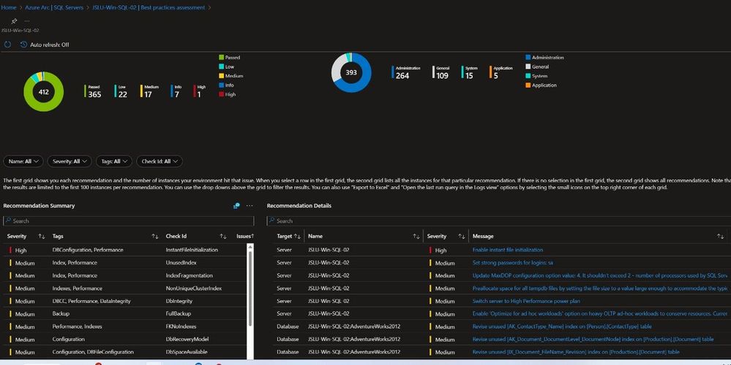
Task: Select the DbSpaceAvailable summary row
Action: coord(125,352)
